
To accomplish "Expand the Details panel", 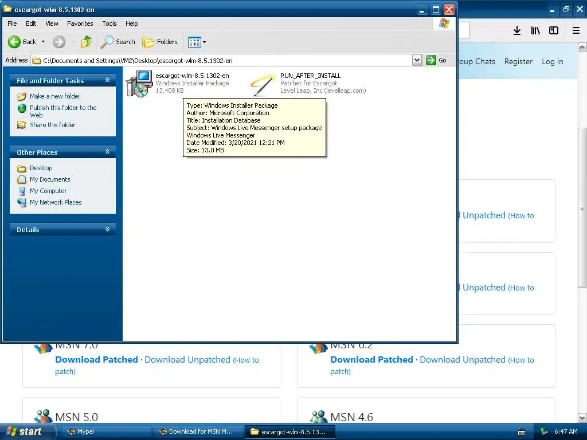I will [x=107, y=229].
